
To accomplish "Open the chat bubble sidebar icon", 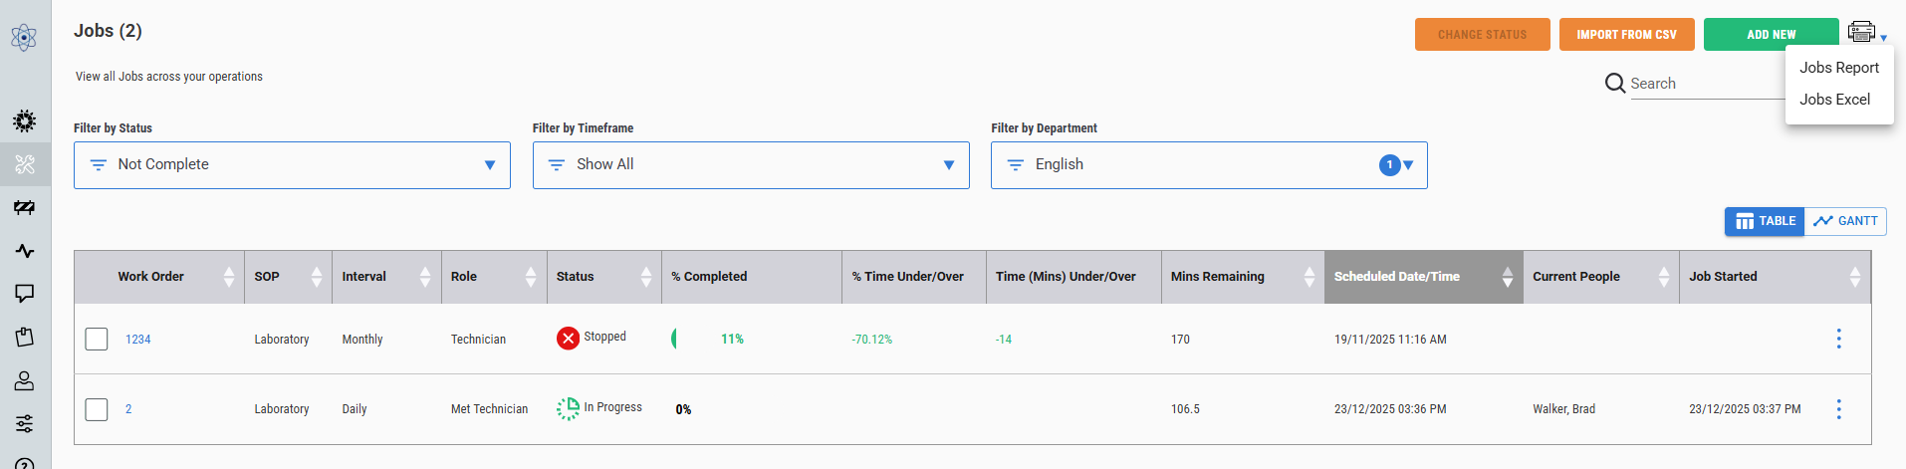I will tap(24, 294).
